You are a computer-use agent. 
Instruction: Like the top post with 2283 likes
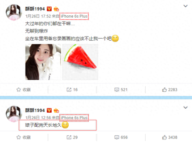[164, 89]
